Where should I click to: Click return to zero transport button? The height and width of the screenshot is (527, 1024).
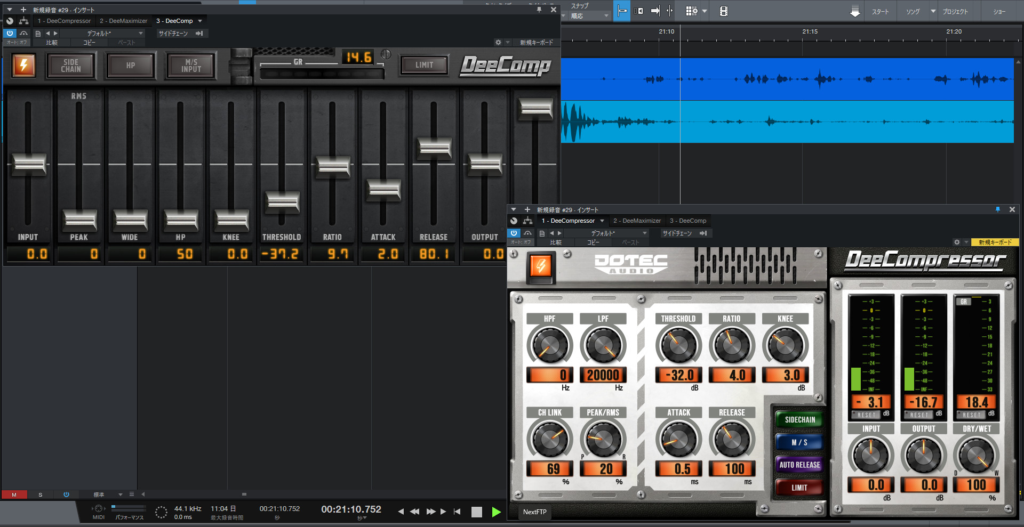(x=457, y=512)
